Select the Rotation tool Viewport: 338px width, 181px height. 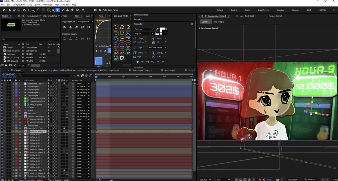click(39, 10)
